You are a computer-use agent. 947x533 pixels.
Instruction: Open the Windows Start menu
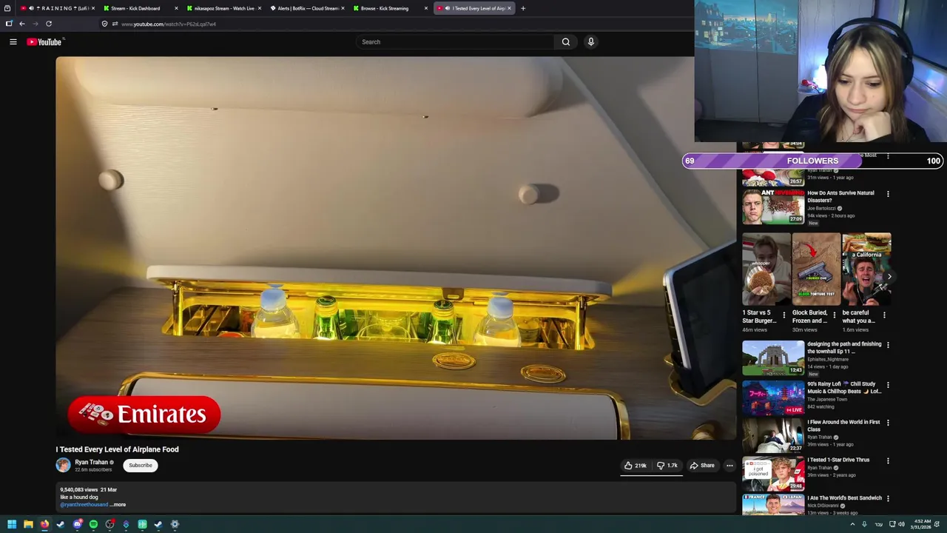click(x=12, y=525)
